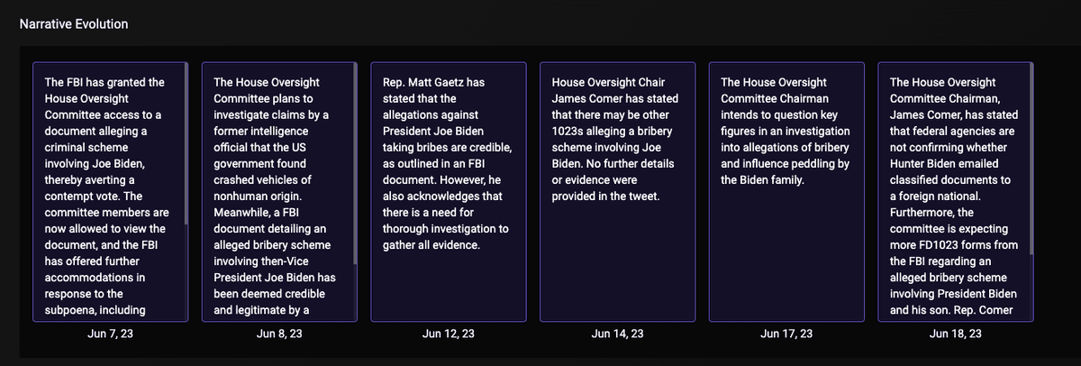Select the Jun 14, 23 James Comer card
The image size is (1081, 366).
pos(617,192)
